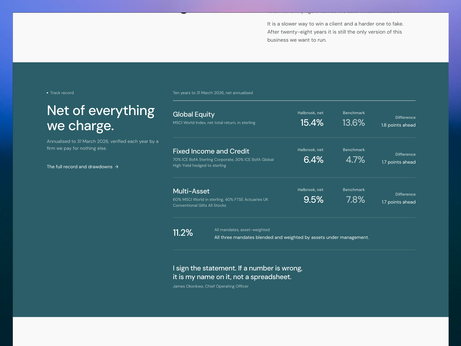Screen dimensions: 461x346
Task: Click "Benchmark" label in Fixed Income row
Action: [354, 150]
